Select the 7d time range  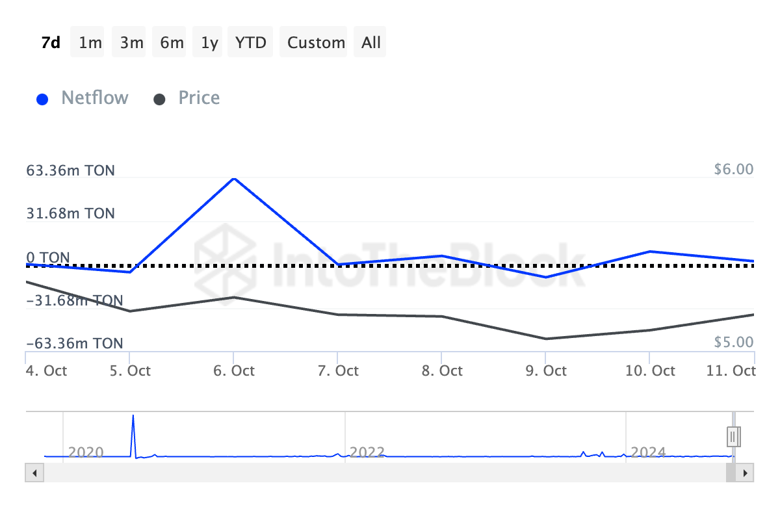coord(51,43)
